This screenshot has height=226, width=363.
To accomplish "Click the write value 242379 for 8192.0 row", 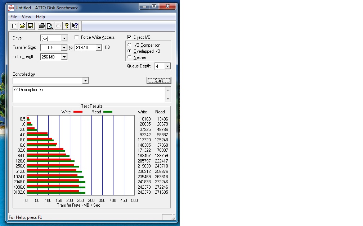I will 144,192.
